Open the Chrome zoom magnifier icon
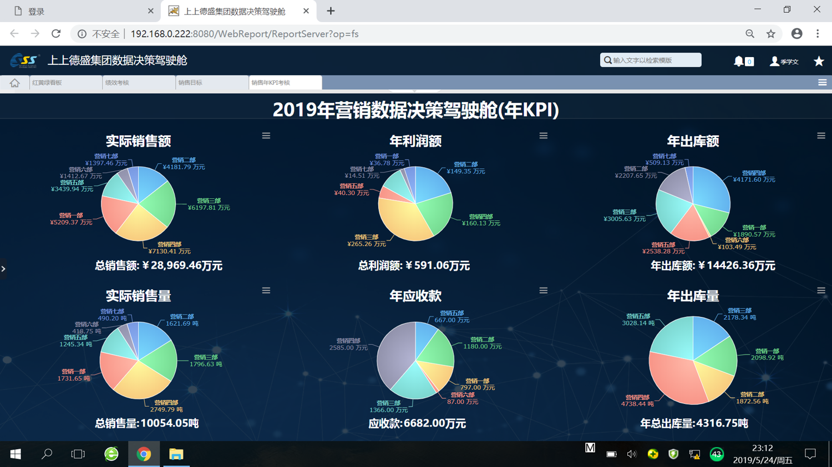The height and width of the screenshot is (467, 832). (x=750, y=34)
